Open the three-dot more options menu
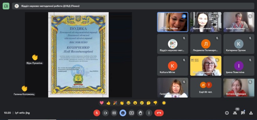 [149, 113]
